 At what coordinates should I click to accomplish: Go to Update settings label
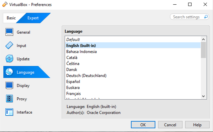click(x=23, y=59)
